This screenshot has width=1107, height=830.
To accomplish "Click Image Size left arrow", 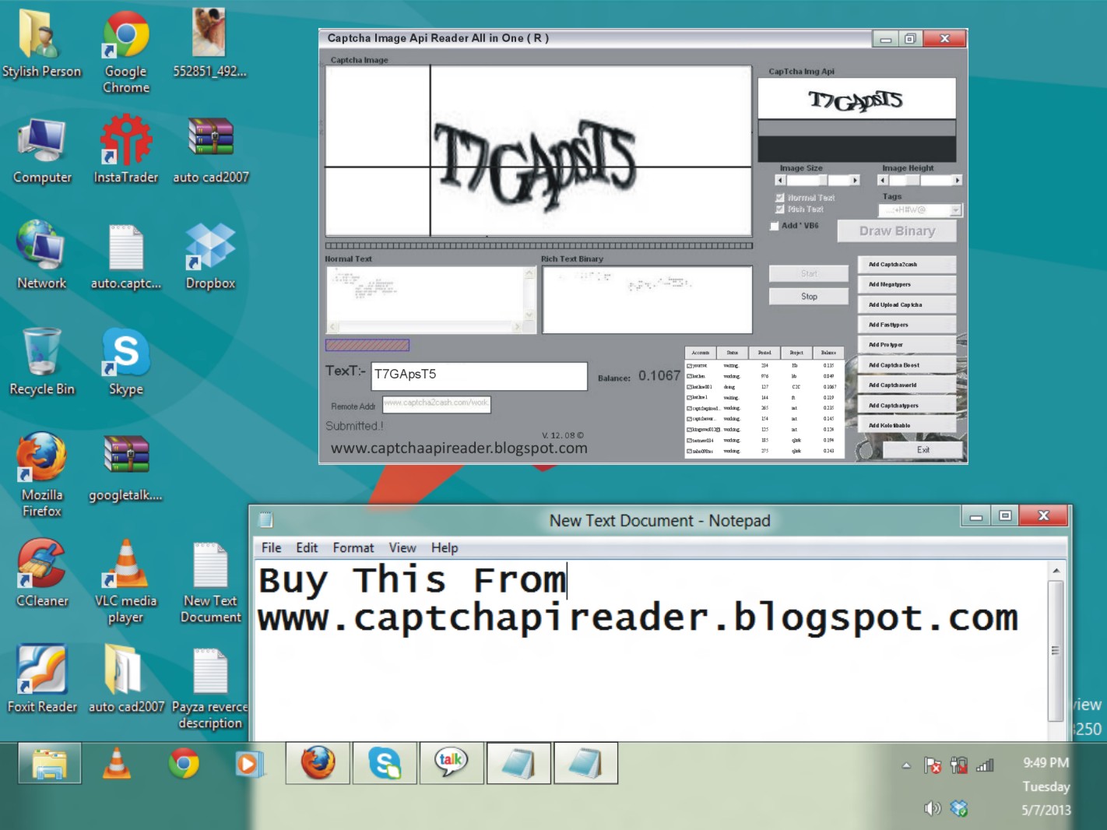I will pos(780,180).
